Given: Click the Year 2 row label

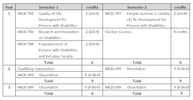Looking at the screenshot, I should 9,68.
